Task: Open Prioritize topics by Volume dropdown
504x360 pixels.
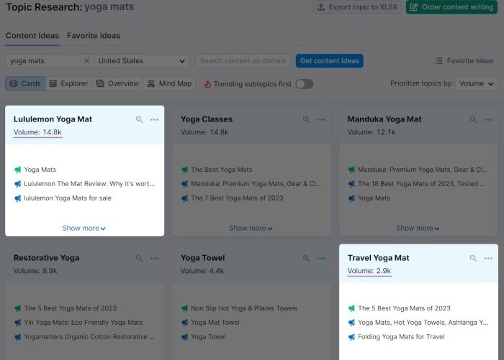Action: click(477, 84)
